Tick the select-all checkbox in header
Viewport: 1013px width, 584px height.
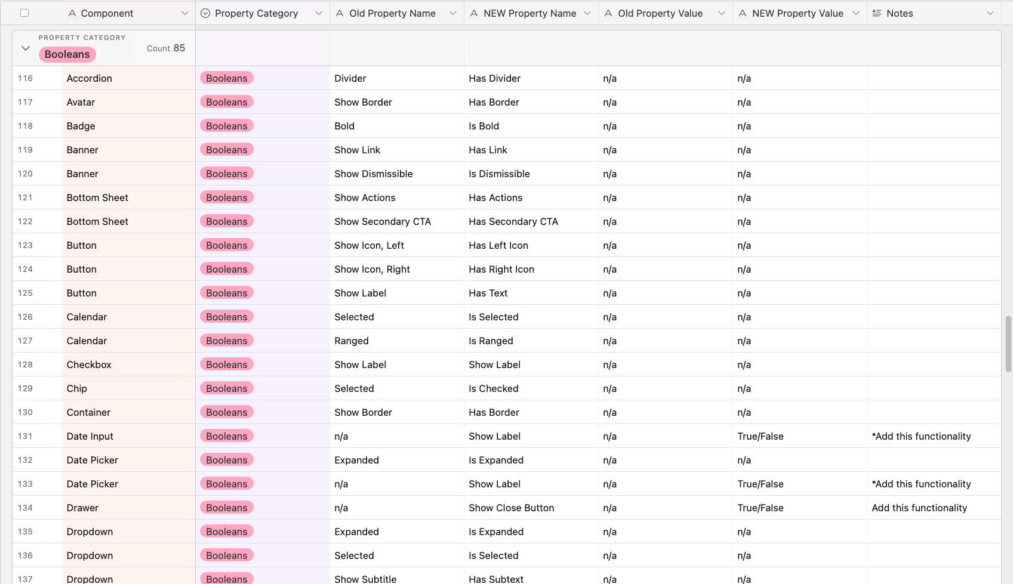24,13
